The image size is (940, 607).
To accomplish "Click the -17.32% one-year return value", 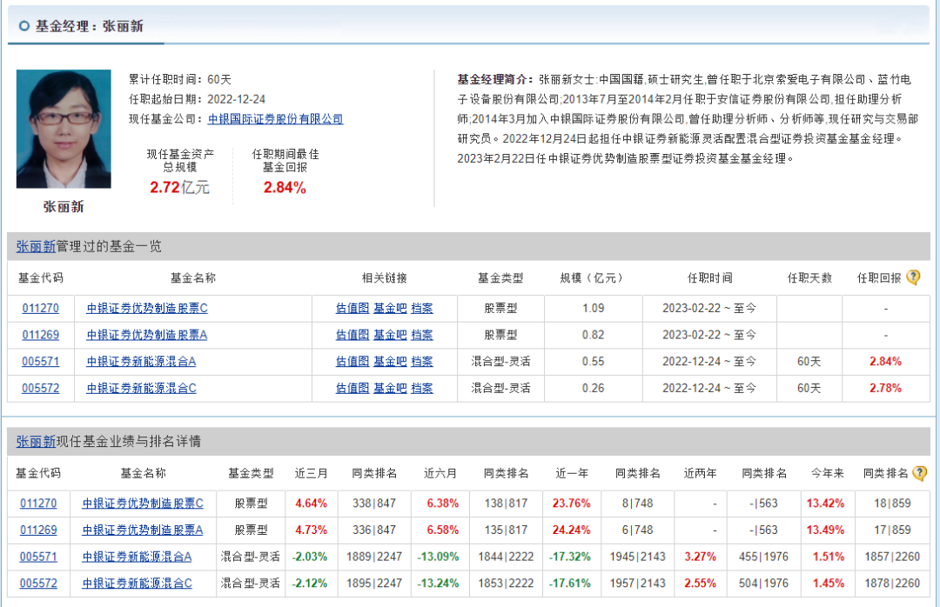I will (569, 557).
